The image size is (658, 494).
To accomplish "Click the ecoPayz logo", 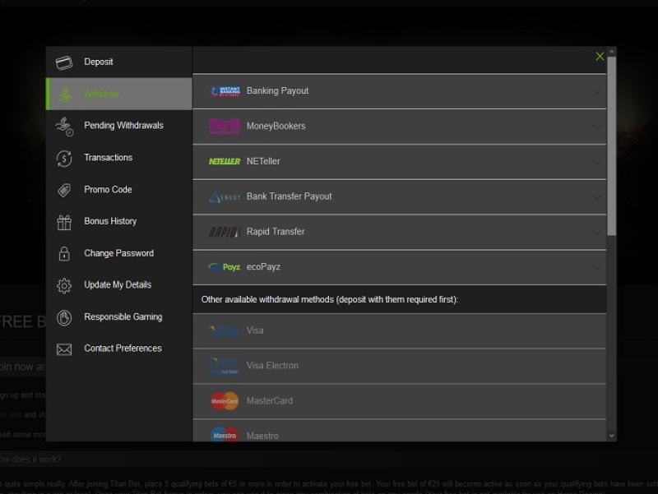I will tap(225, 267).
